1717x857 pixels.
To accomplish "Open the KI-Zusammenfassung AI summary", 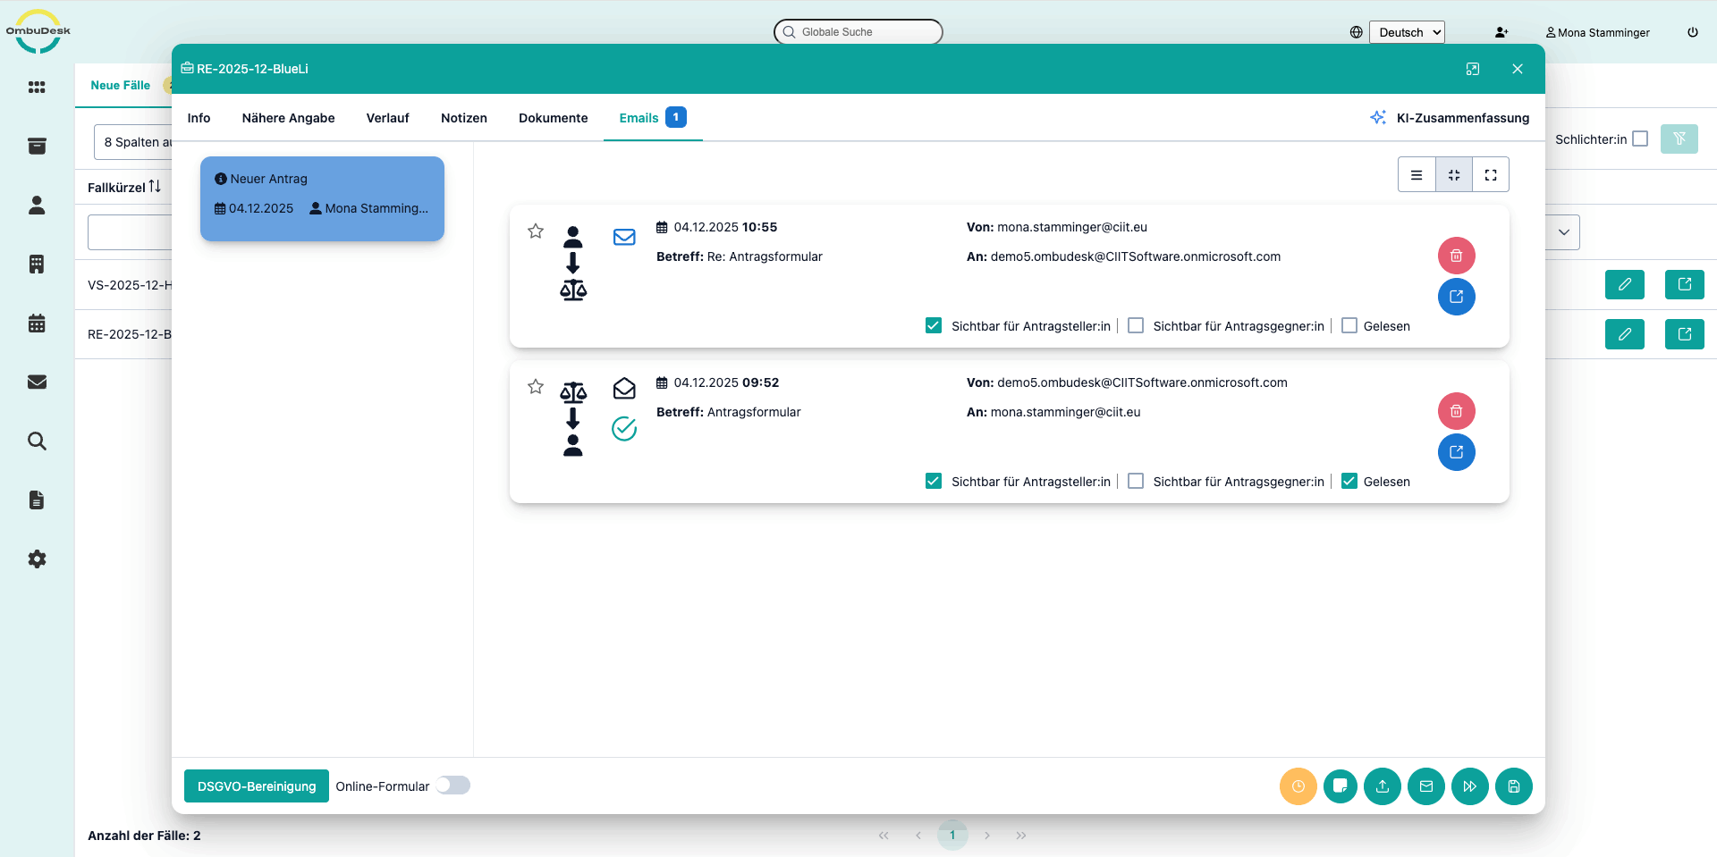I will 1450,118.
